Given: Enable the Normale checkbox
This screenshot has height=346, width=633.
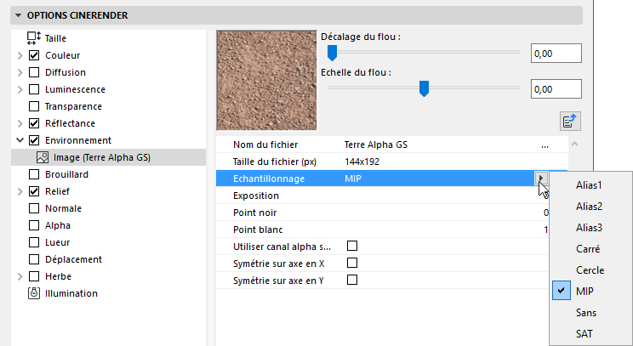Looking at the screenshot, I should 34,208.
